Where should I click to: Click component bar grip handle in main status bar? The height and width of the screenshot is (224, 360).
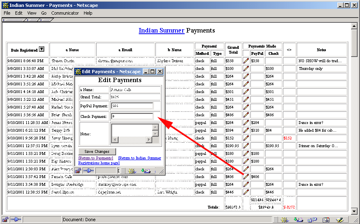tap(276, 220)
